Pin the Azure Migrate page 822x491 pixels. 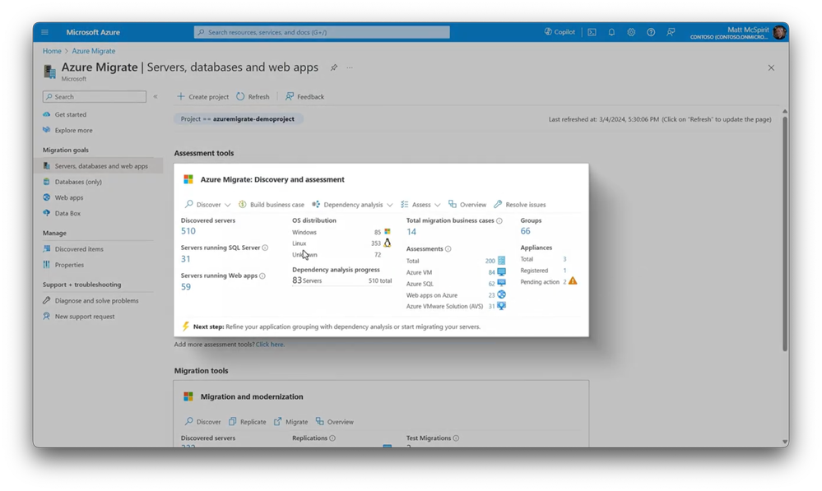(x=333, y=67)
